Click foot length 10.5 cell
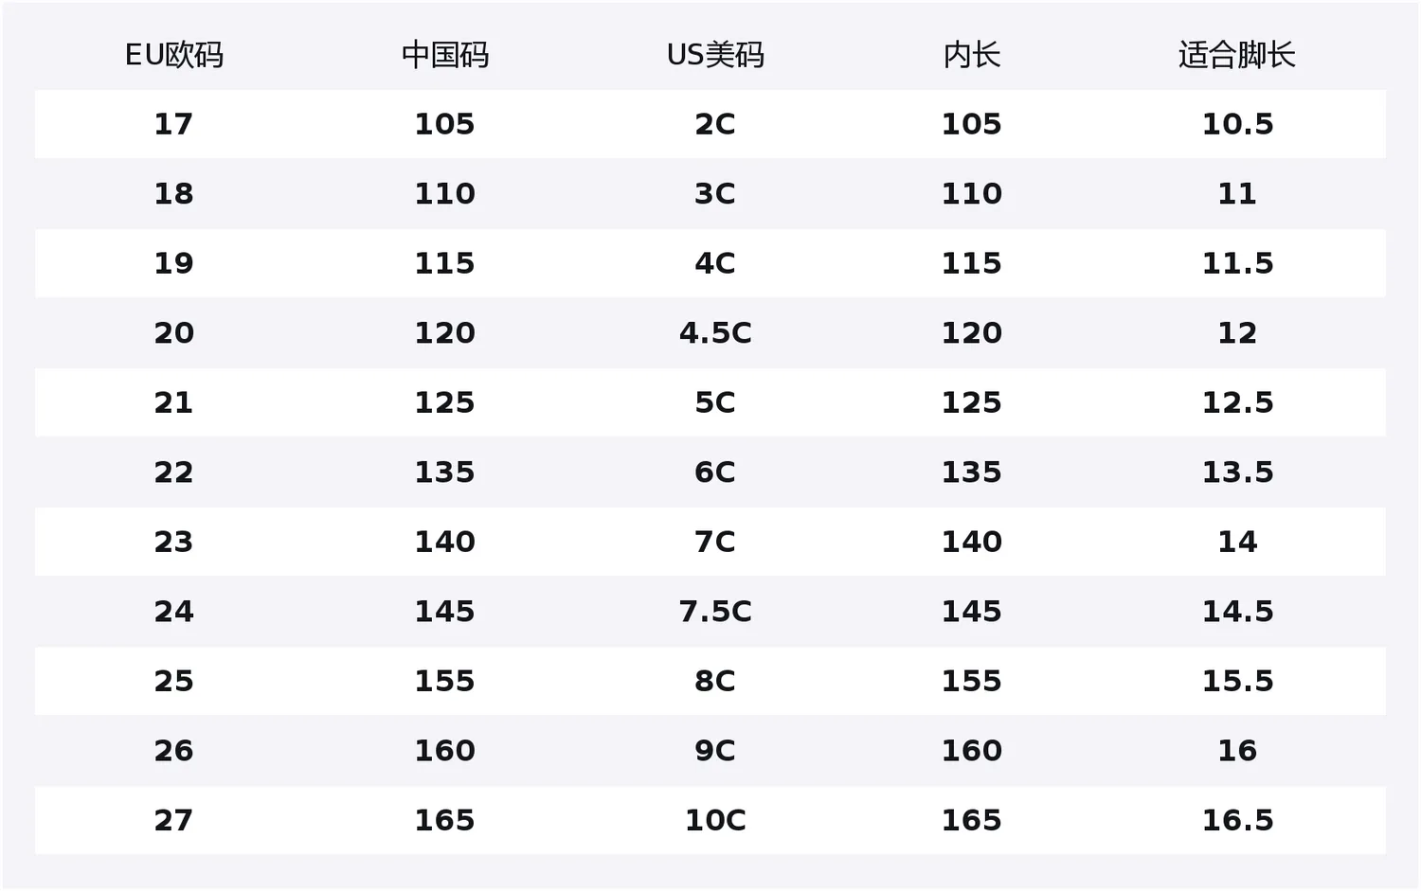 point(1237,124)
